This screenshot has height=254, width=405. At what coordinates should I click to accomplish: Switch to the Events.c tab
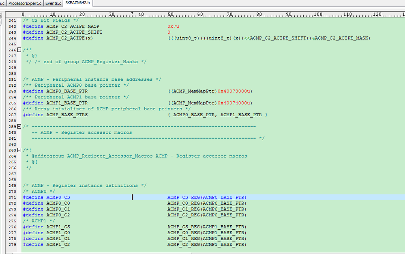pos(53,3)
